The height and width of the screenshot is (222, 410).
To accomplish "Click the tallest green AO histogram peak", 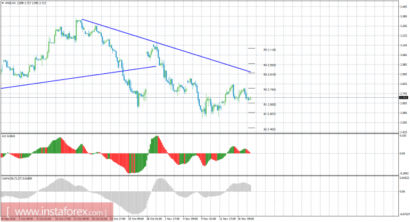I will (157, 145).
